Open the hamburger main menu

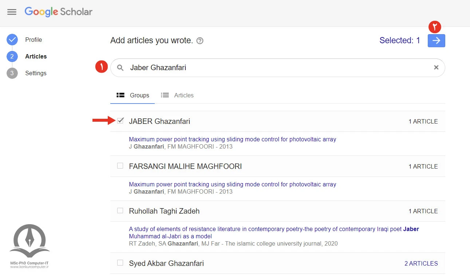point(12,12)
